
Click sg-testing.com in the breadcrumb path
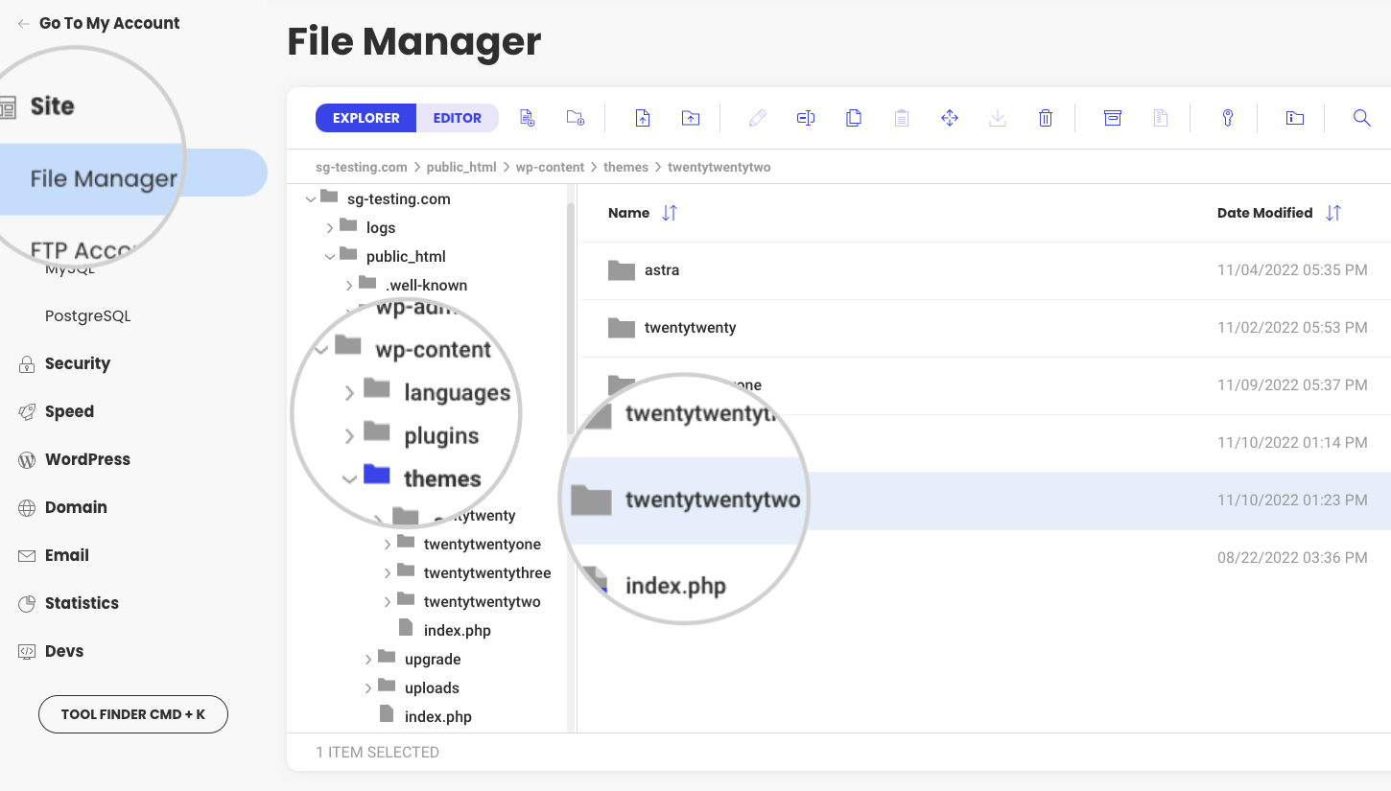(x=362, y=167)
